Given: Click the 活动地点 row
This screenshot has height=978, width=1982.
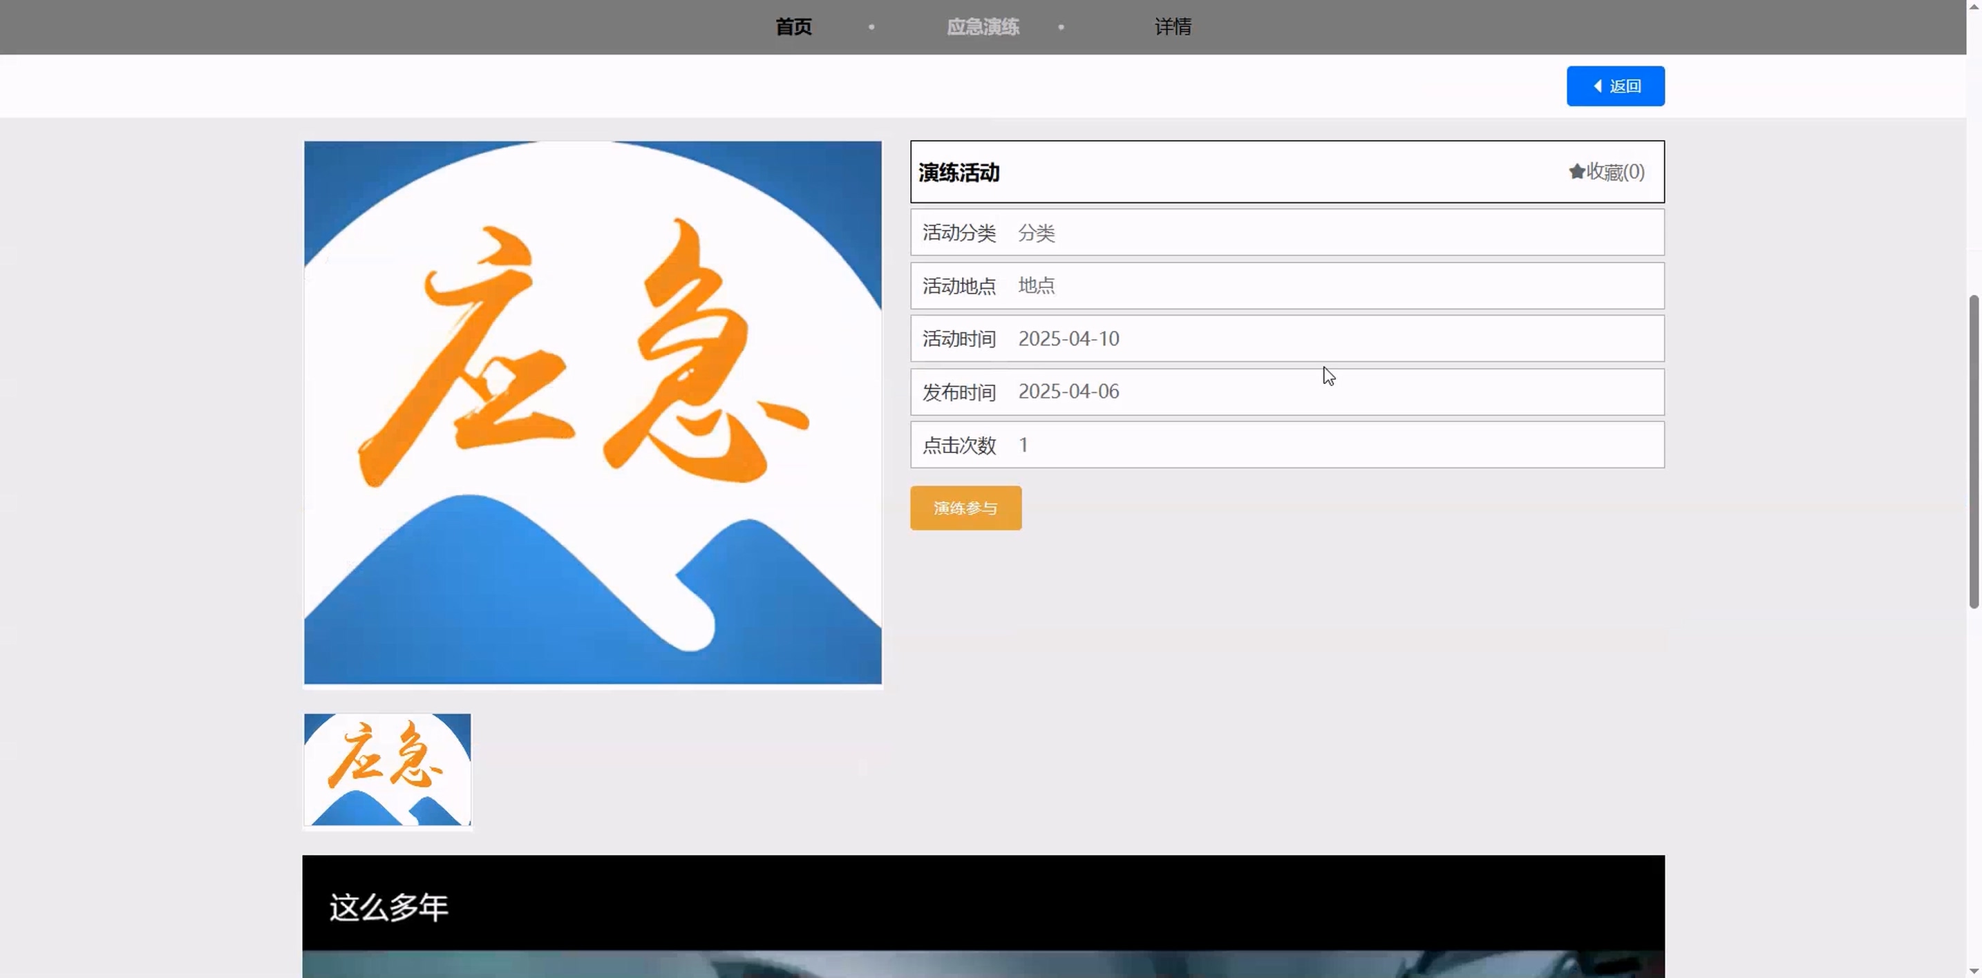Looking at the screenshot, I should pos(1287,286).
